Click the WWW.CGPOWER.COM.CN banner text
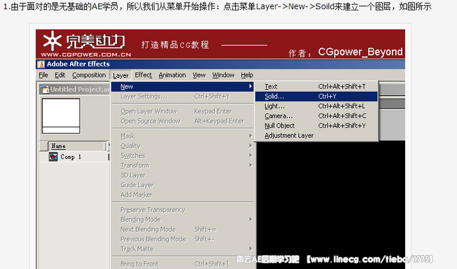 tap(86, 54)
